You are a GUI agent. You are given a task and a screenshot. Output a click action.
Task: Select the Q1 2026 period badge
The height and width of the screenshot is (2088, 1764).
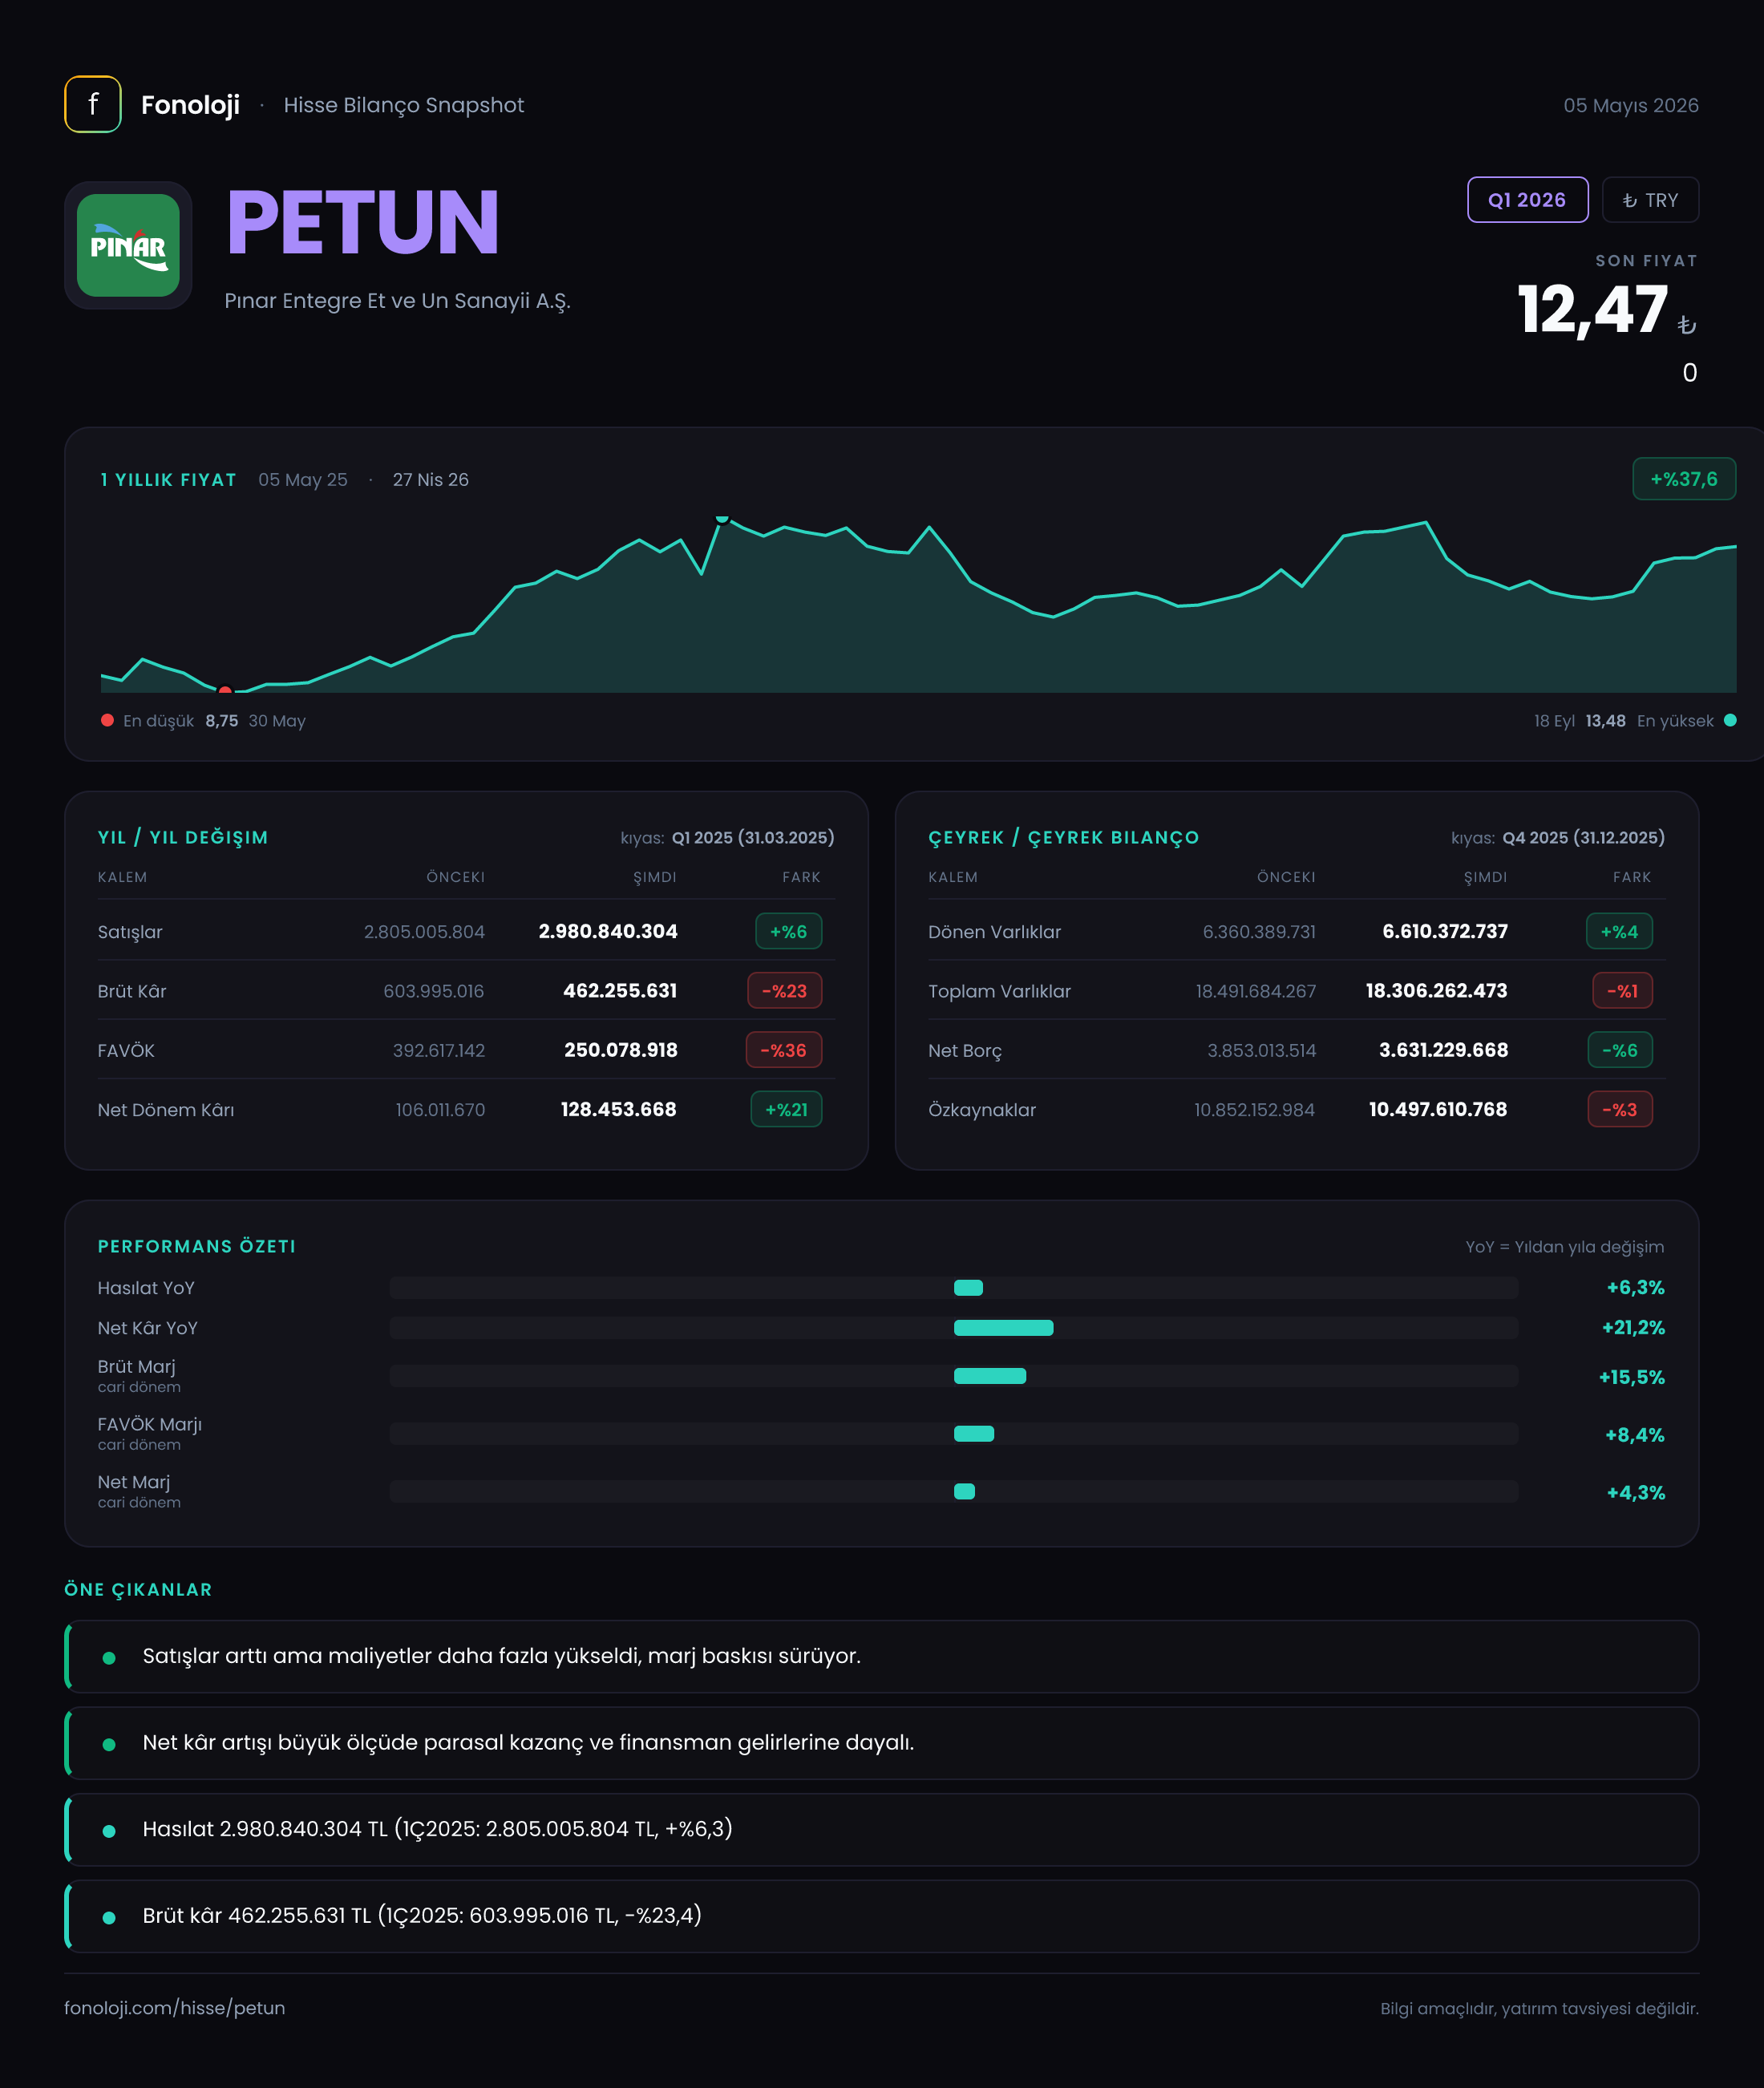pos(1527,200)
